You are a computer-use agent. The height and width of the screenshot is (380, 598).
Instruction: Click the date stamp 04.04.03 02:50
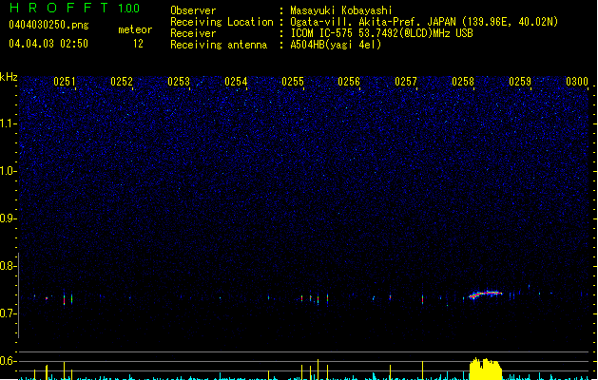[48, 44]
